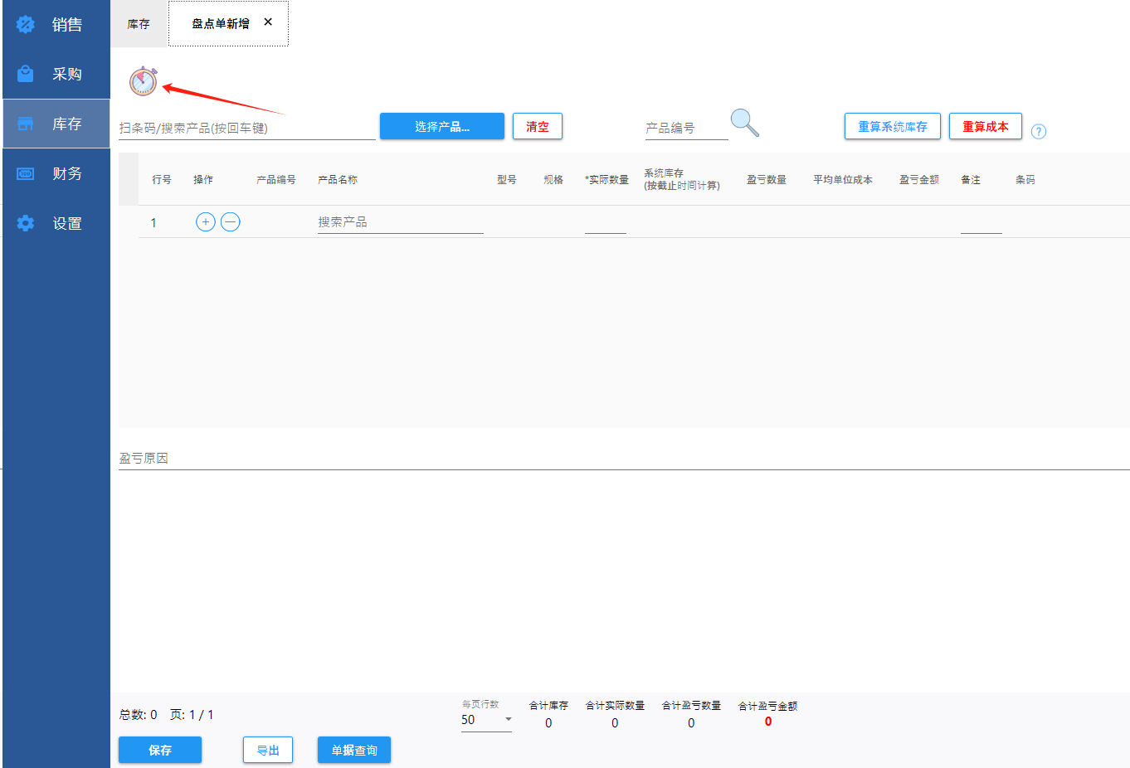Viewport: 1130px width, 768px height.
Task: Add a row with the plus icon
Action: [206, 222]
